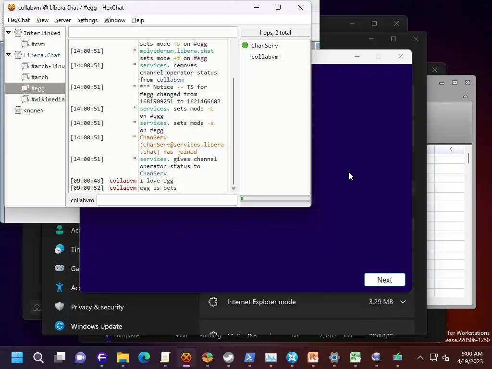This screenshot has height=369, width=492.
Task: Click the collabvm nickname button
Action: pos(82,200)
